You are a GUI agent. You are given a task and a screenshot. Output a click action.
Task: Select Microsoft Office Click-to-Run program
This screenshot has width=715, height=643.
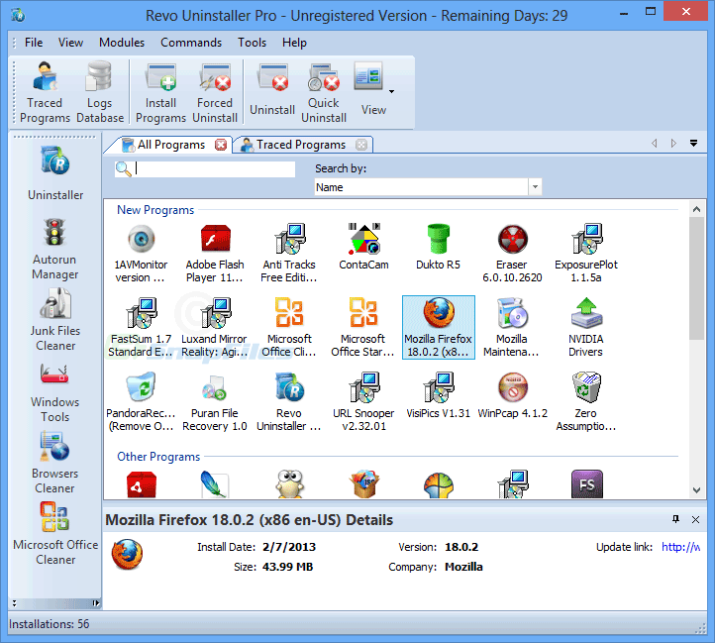(x=289, y=327)
